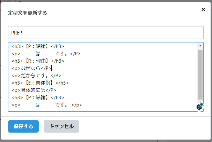This screenshot has height=142, width=212.
Task: Click the なぜなら paragraph line
Action: pyautogui.click(x=31, y=68)
